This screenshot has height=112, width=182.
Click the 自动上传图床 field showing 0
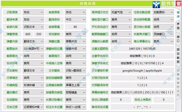tap(164, 100)
